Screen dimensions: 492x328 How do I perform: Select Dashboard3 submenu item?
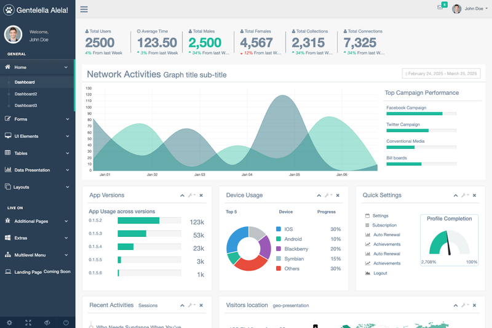(x=26, y=105)
